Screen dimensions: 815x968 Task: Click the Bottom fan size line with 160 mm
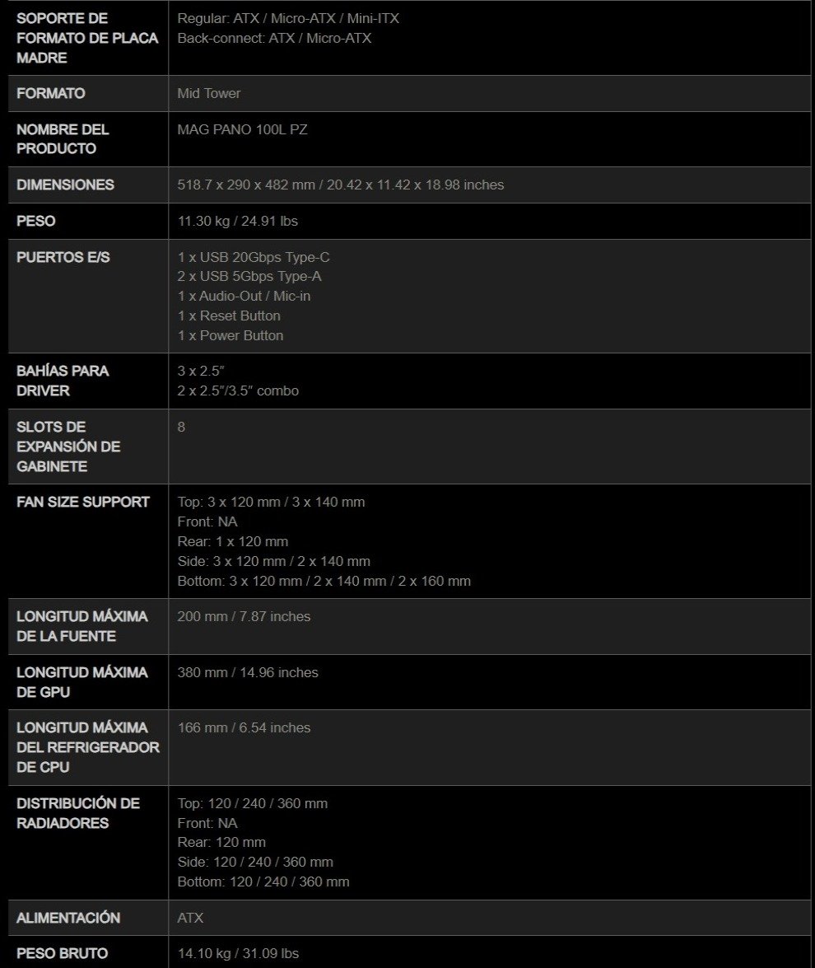click(x=324, y=581)
